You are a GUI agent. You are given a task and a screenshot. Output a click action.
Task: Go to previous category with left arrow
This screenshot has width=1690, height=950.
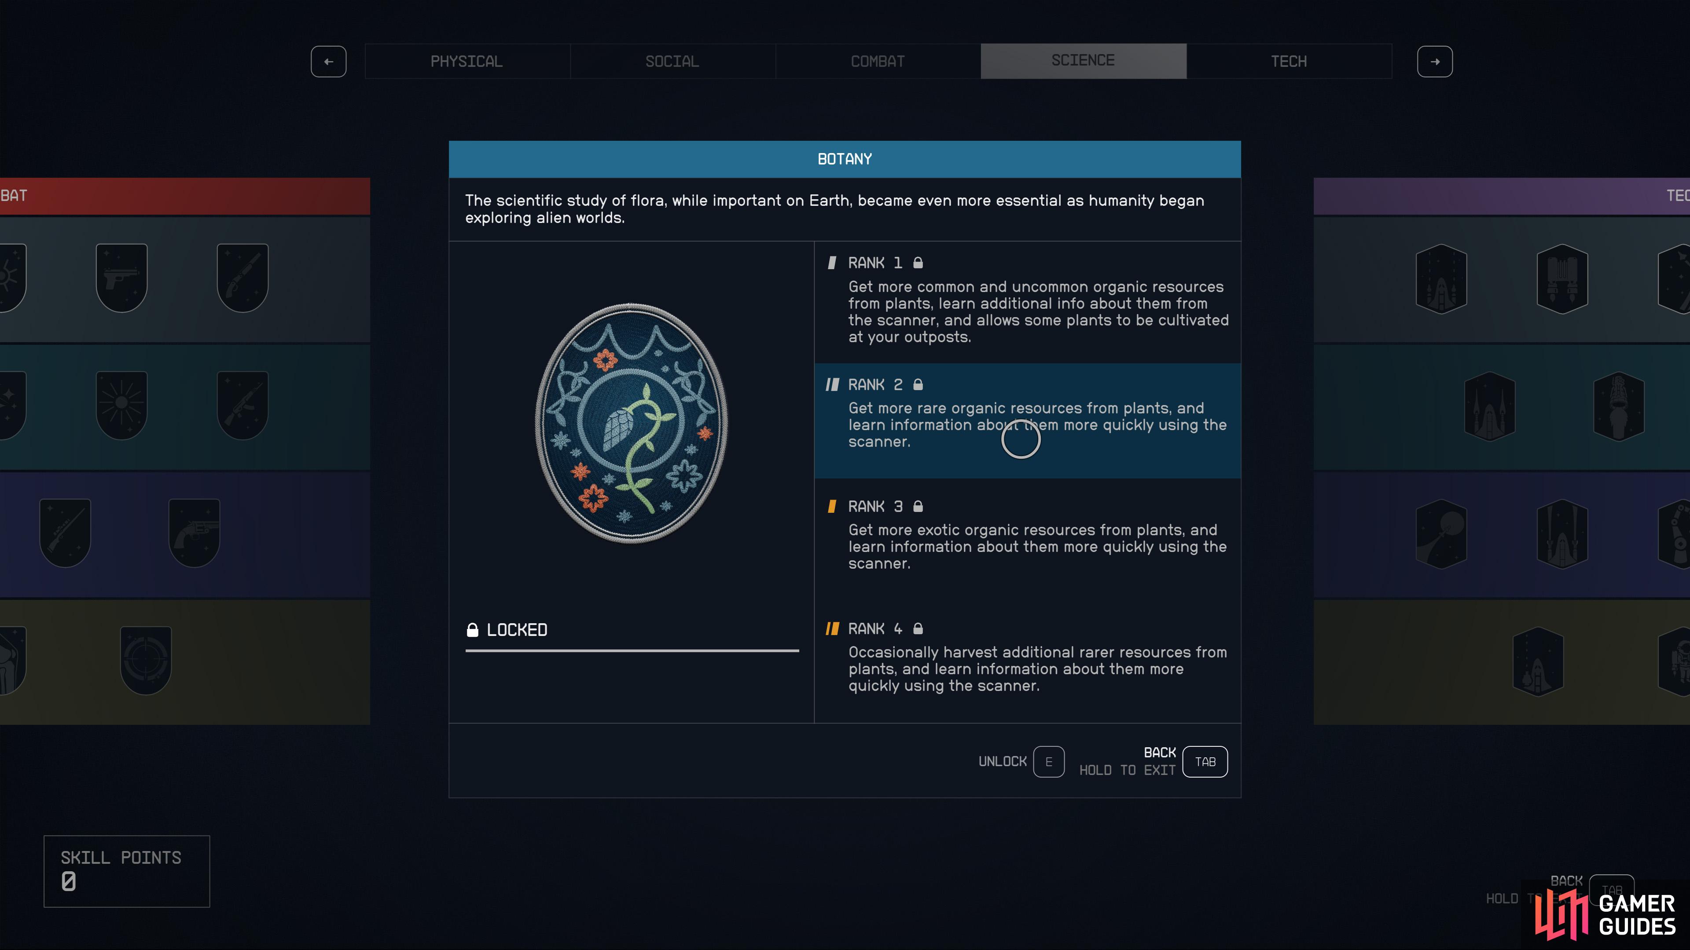pyautogui.click(x=329, y=62)
